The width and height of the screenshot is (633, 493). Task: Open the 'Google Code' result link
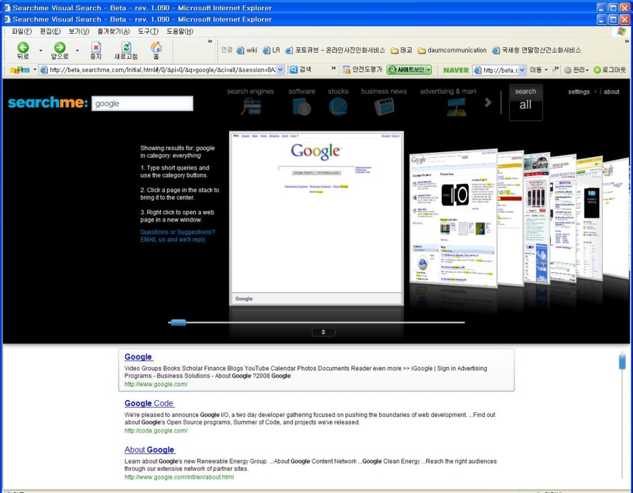[149, 403]
